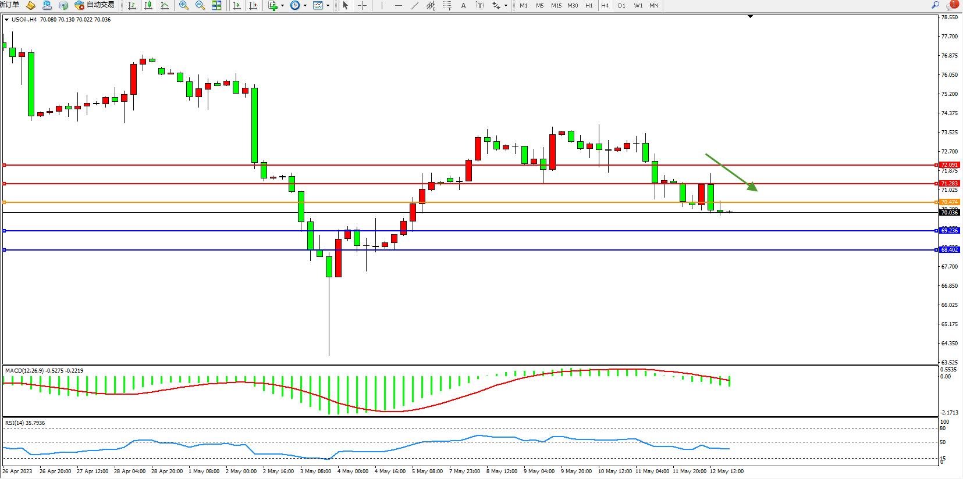This screenshot has height=479, width=963.
Task: Expand the Templates dropdown arrow
Action: pyautogui.click(x=328, y=6)
